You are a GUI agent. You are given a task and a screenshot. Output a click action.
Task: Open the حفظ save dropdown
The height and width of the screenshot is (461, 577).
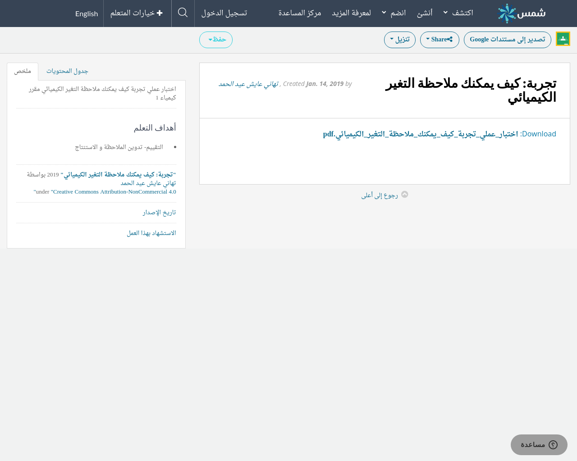[216, 40]
